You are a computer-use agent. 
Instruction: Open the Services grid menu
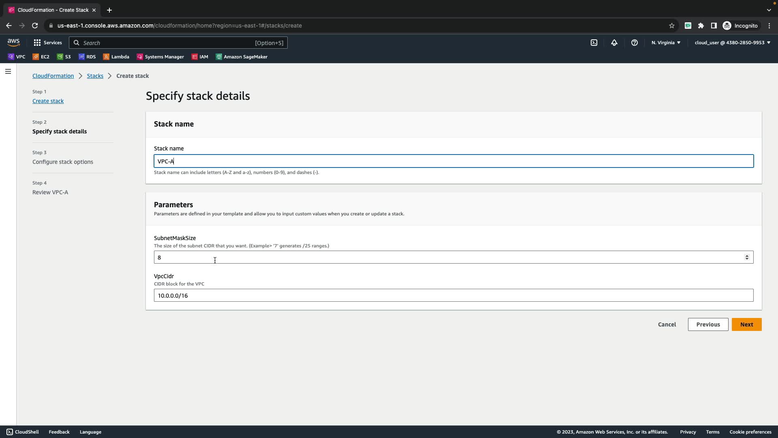47,43
